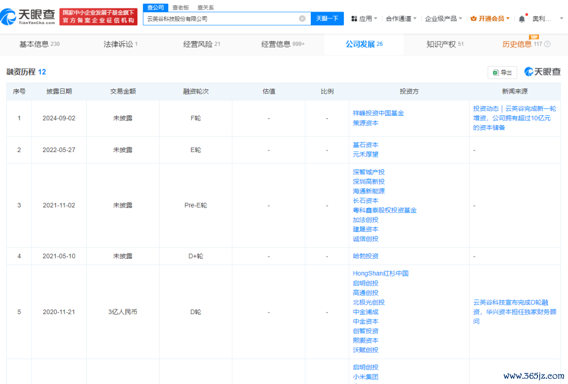Click the 融资历程 section heading
This screenshot has width=568, height=384.
(21, 72)
